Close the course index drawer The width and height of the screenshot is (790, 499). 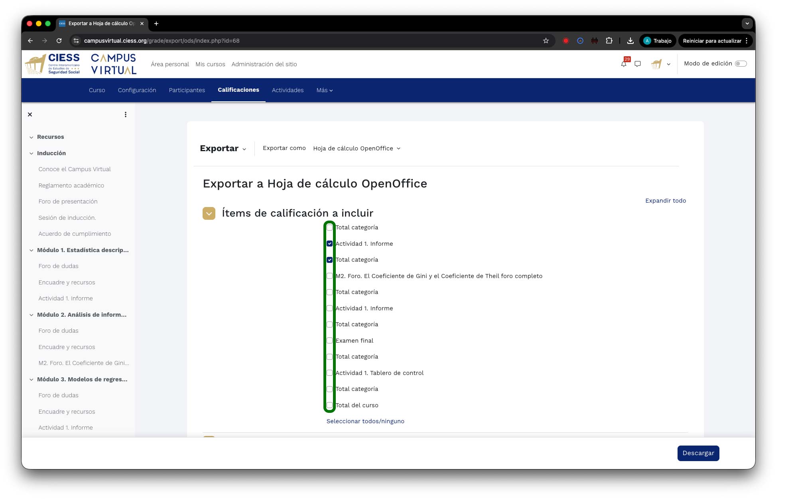coord(30,114)
